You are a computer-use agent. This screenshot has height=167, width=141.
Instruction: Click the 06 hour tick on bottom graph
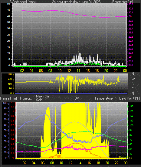43,163
